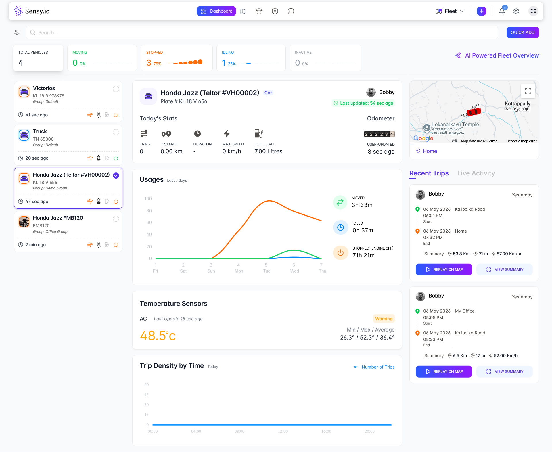Open Google Maps Terms link
The height and width of the screenshot is (452, 552).
pyautogui.click(x=492, y=141)
